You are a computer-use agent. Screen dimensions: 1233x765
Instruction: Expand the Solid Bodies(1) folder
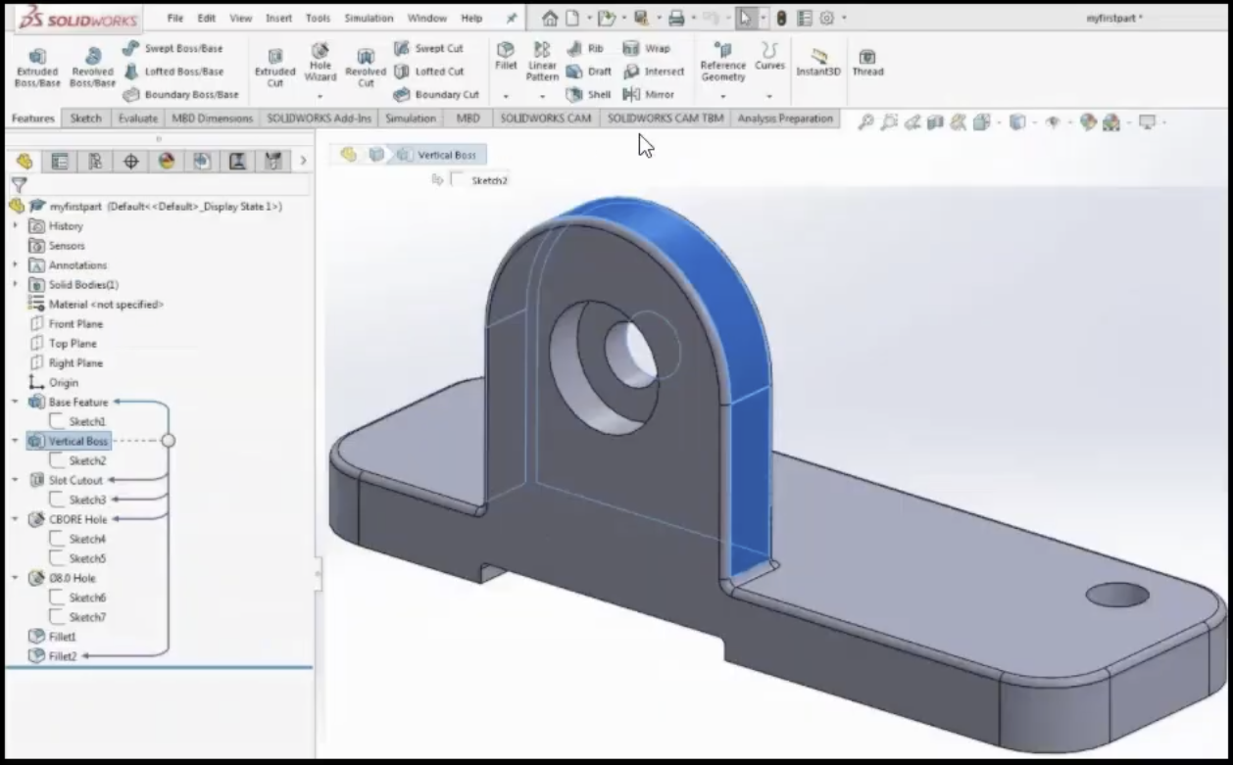(x=15, y=284)
